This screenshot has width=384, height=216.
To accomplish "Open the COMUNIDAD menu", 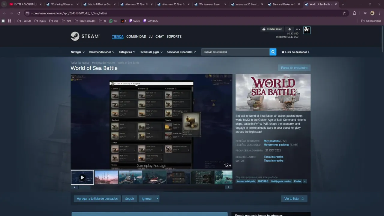I will [x=136, y=37].
